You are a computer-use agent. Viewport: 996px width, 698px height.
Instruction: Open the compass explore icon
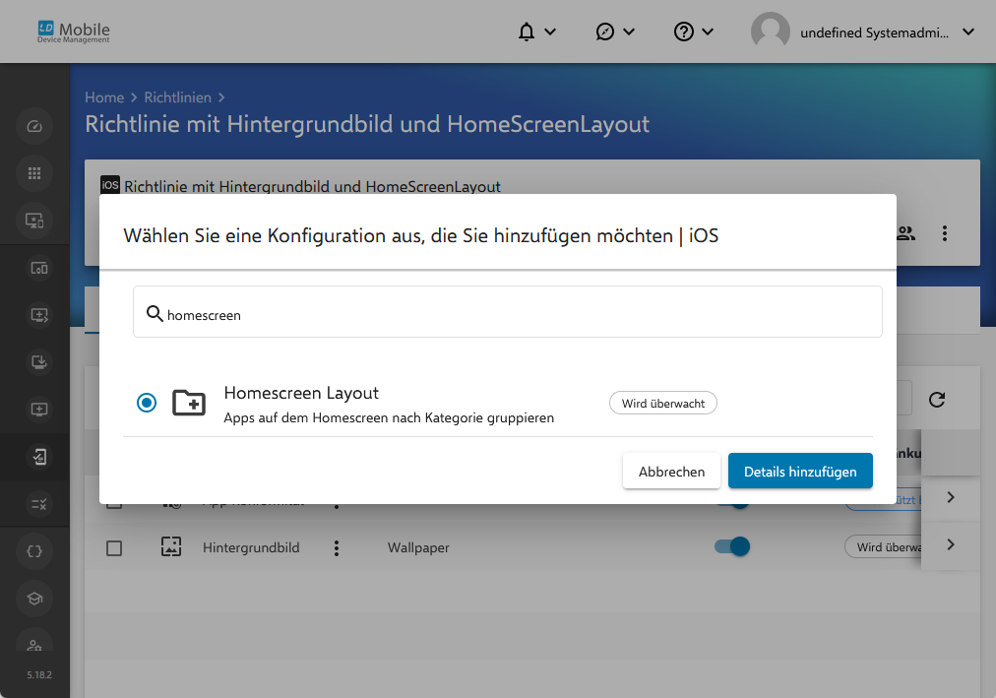pyautogui.click(x=604, y=32)
